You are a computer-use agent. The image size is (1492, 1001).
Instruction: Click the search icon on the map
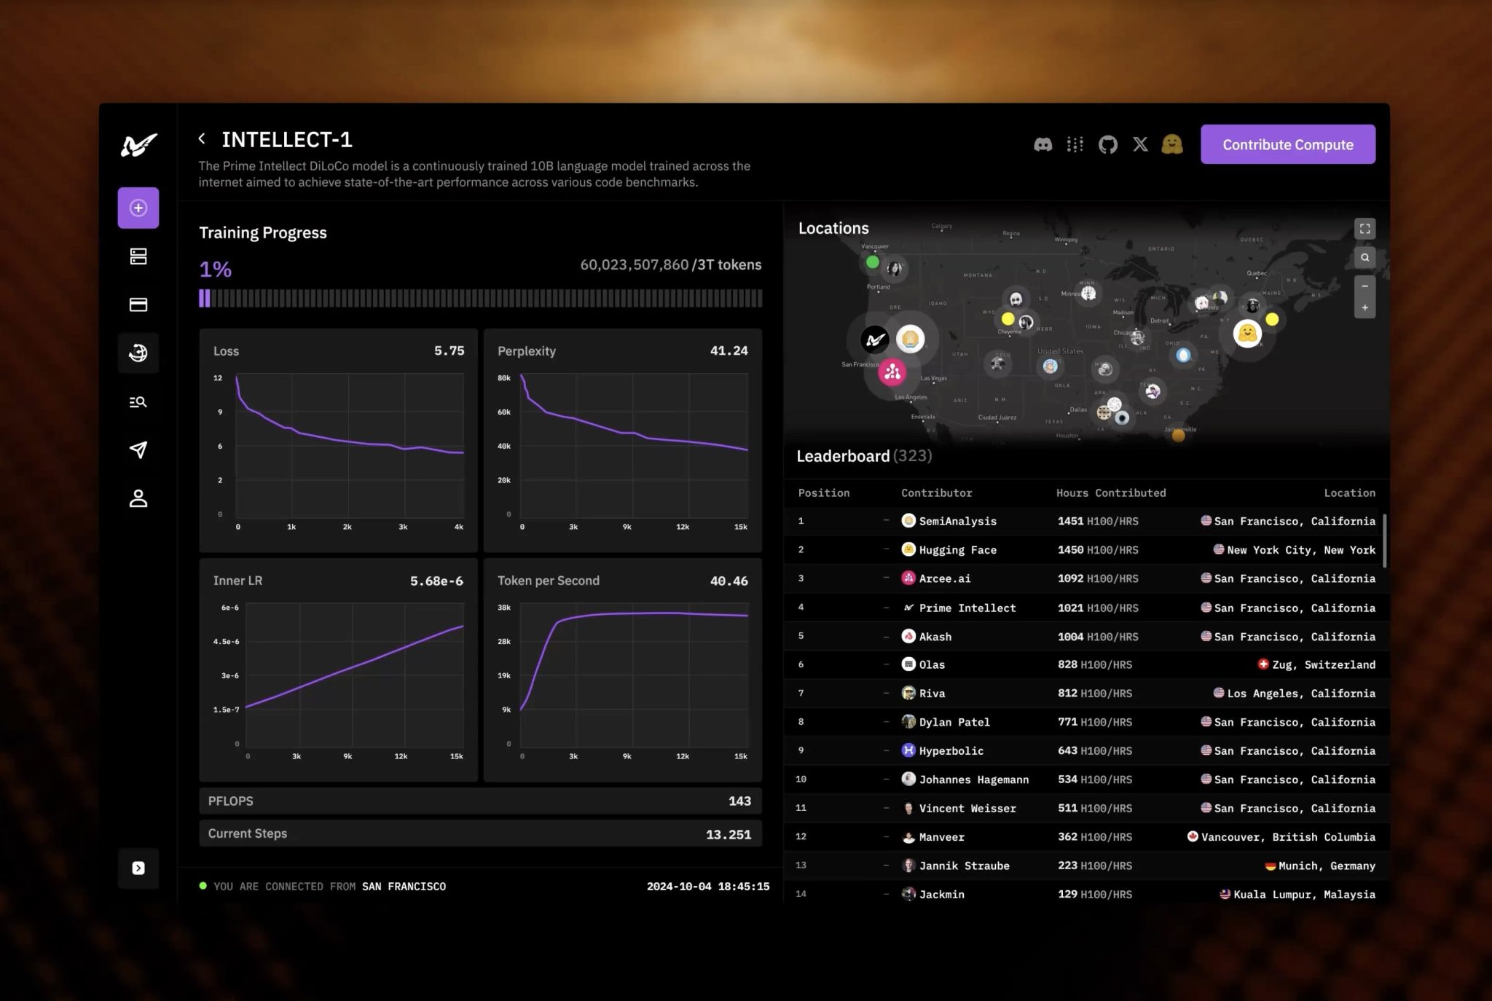(x=1365, y=257)
